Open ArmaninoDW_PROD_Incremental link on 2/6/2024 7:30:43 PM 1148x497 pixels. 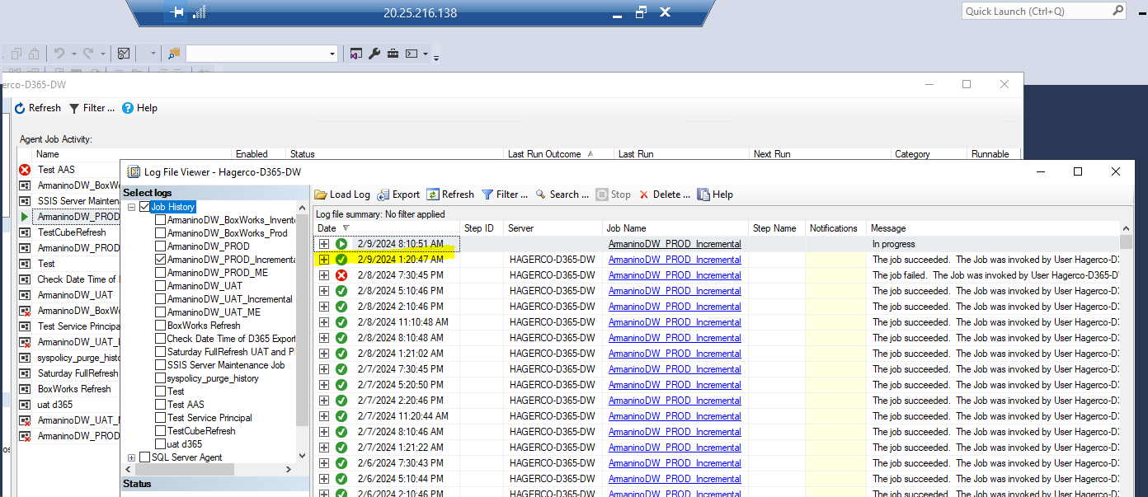(x=675, y=463)
